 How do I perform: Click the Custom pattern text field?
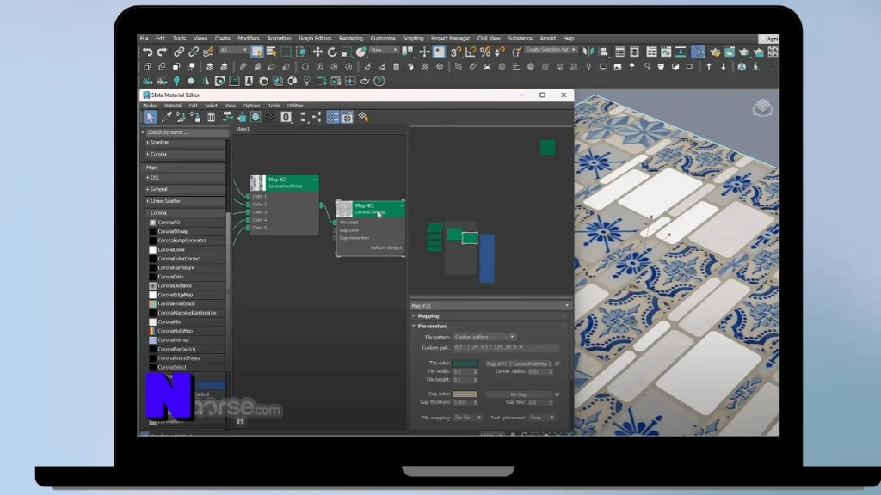coord(506,347)
